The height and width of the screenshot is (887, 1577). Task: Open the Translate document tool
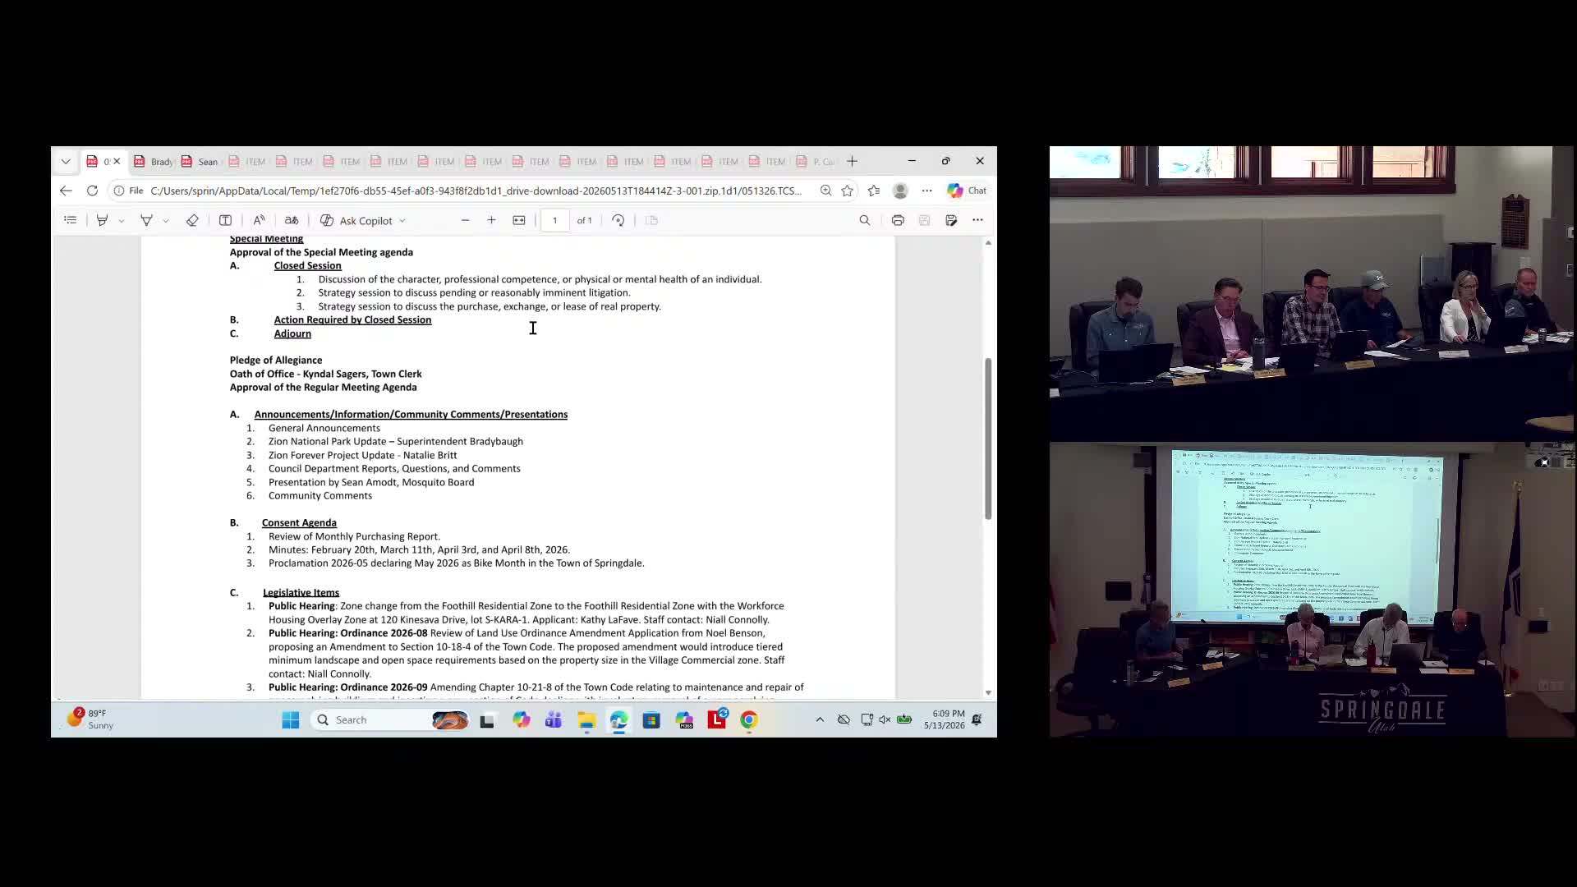292,220
